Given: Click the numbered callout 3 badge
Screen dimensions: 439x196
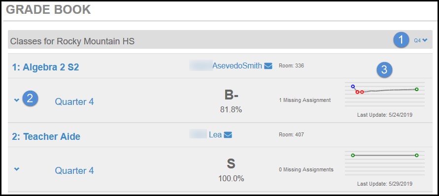Looking at the screenshot, I should coord(384,70).
